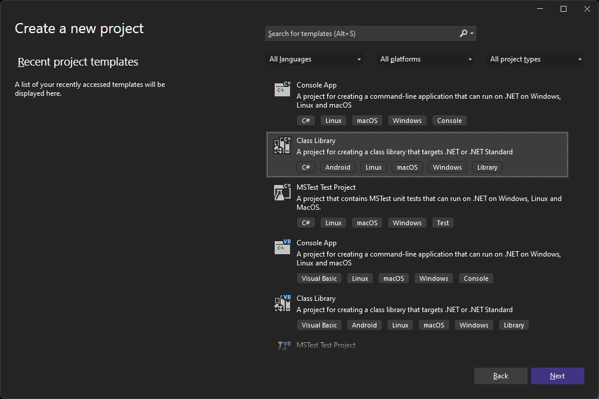Viewport: 599px width, 399px height.
Task: Click the Visual Basic Console App icon
Action: click(282, 247)
